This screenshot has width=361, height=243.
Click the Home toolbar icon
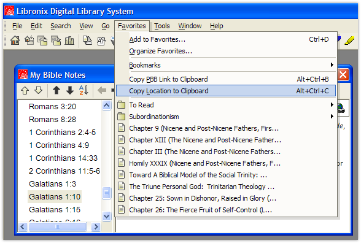point(15,40)
